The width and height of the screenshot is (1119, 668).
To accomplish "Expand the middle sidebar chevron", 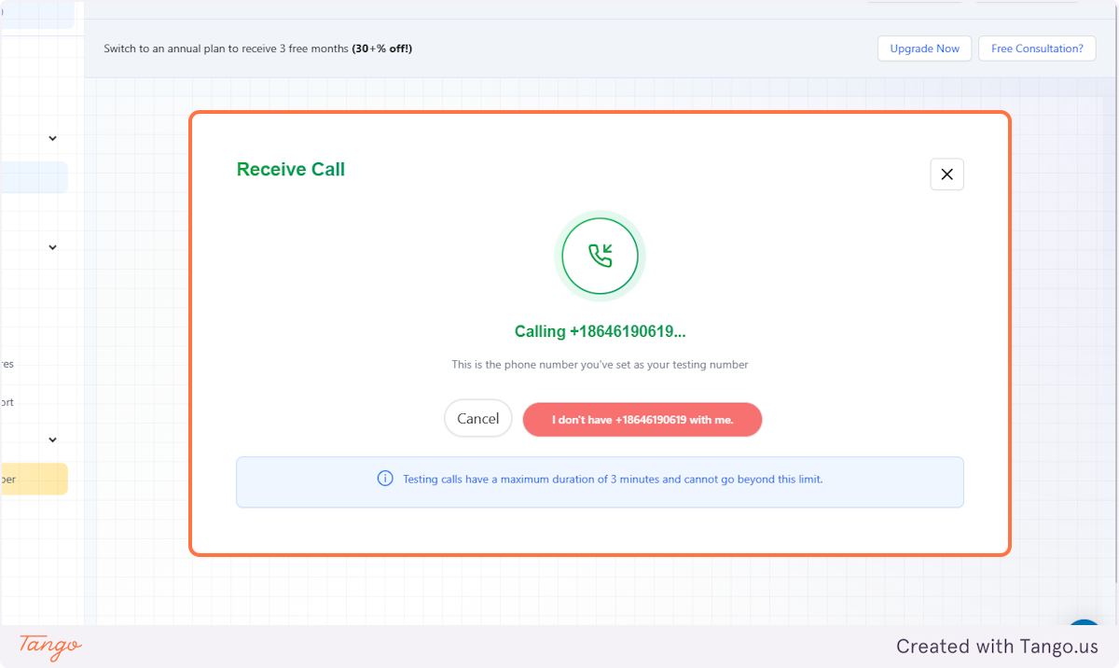I will click(x=52, y=247).
